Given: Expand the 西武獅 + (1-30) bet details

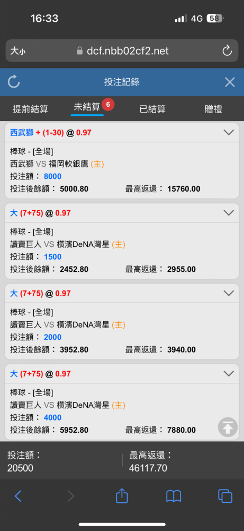Looking at the screenshot, I should [x=229, y=132].
